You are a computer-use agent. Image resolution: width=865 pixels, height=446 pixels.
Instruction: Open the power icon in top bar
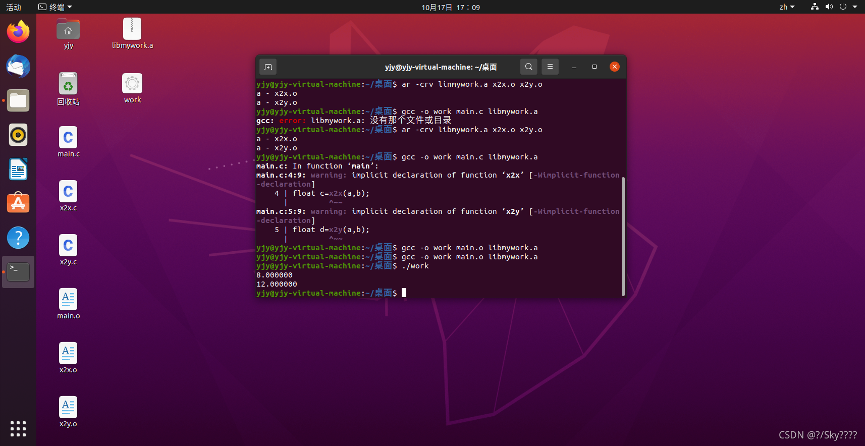(x=843, y=7)
